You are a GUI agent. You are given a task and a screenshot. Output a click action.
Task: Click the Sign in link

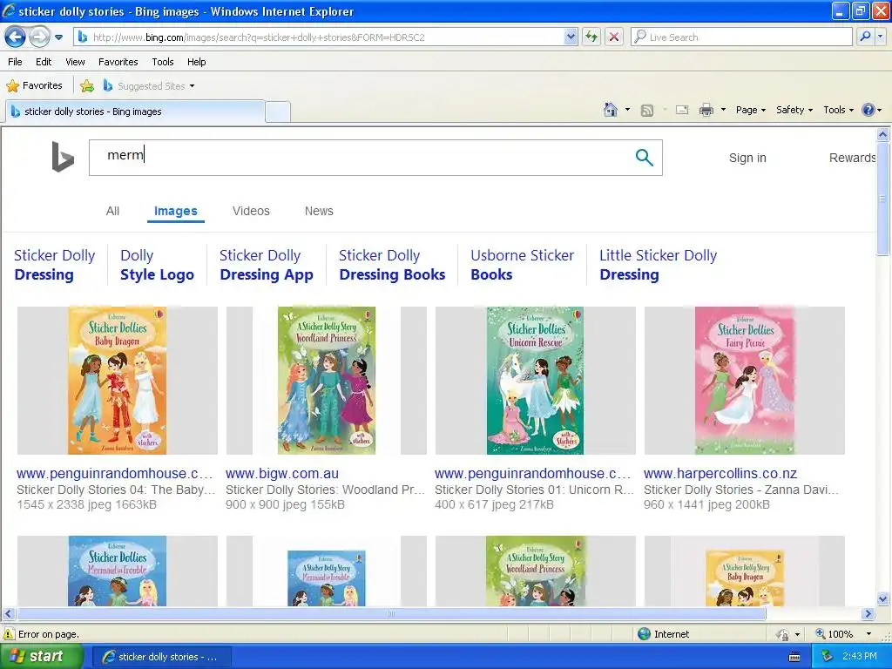pyautogui.click(x=747, y=158)
